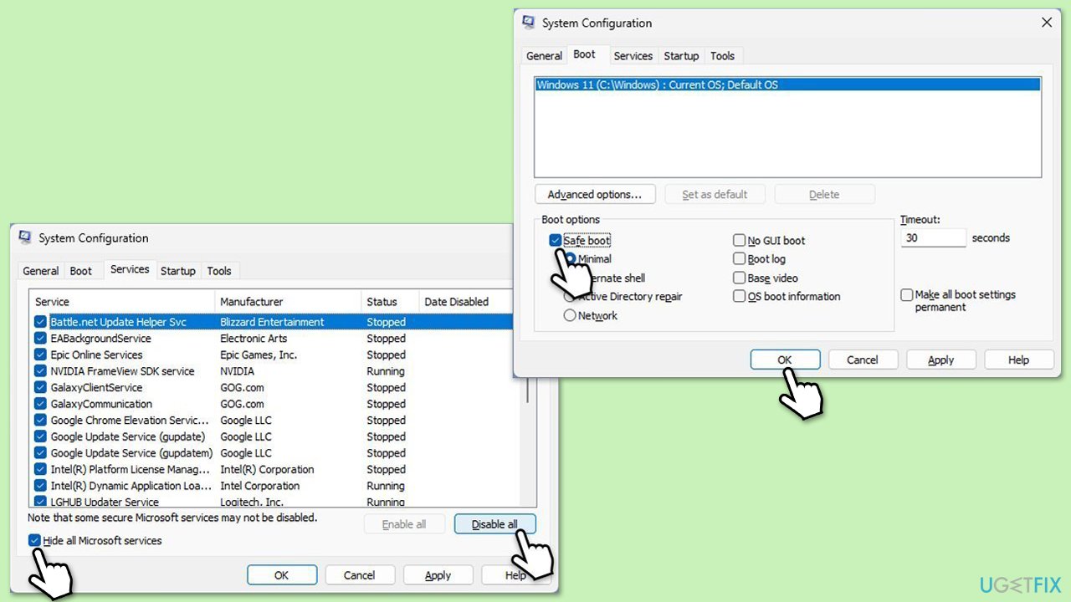Image resolution: width=1071 pixels, height=602 pixels.
Task: Open Advanced options in Boot tab
Action: (x=594, y=195)
